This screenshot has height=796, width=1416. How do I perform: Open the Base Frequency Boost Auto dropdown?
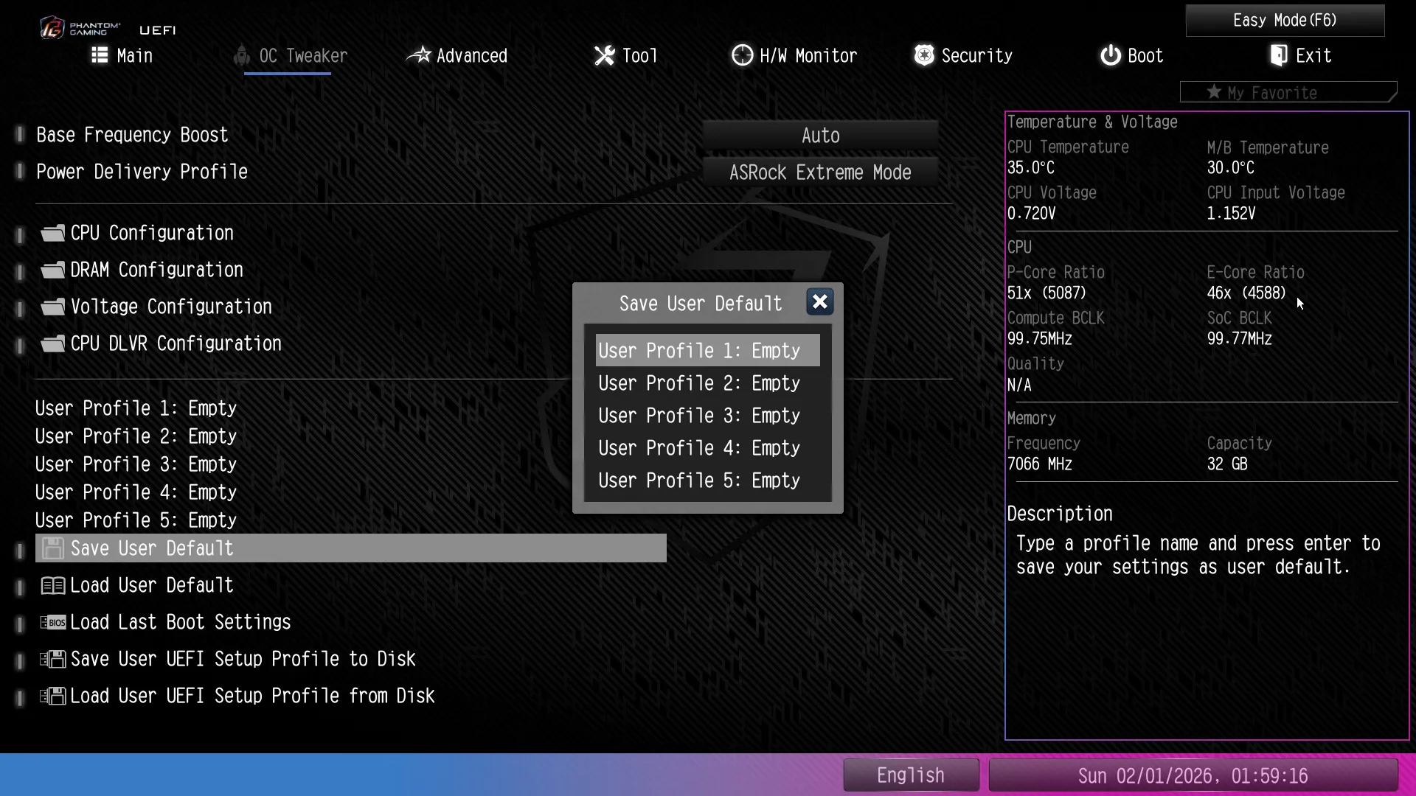[x=820, y=136]
